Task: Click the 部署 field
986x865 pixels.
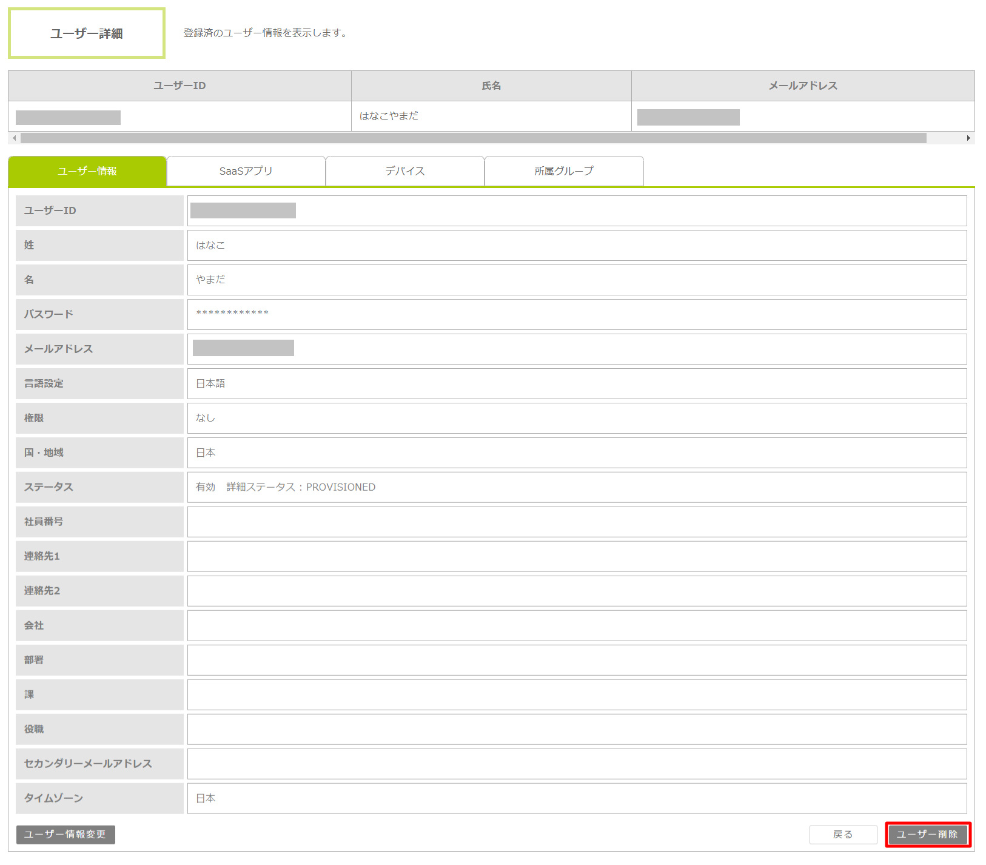Action: coord(577,660)
